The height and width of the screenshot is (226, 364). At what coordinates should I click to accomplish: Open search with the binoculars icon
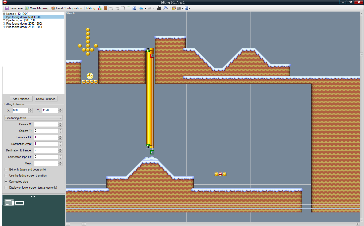159,8
